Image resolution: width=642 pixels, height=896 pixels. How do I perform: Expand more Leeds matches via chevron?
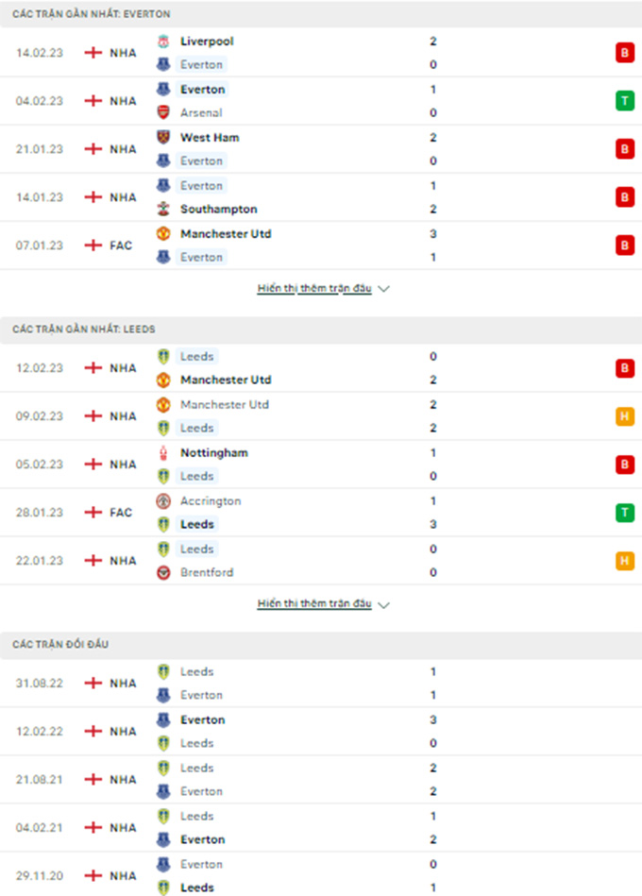384,604
